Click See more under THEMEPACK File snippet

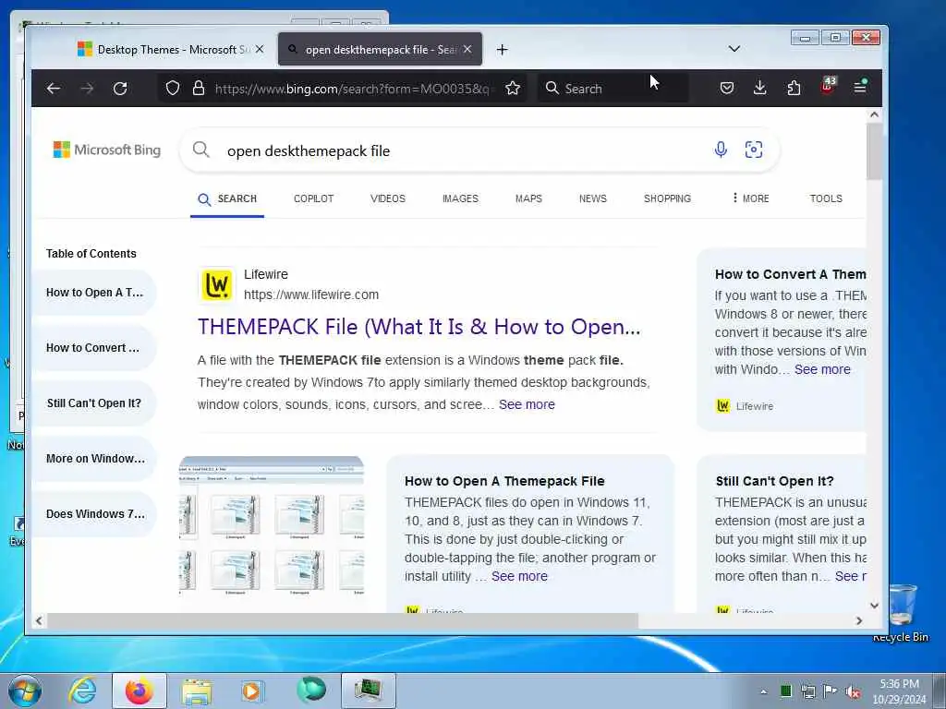[527, 404]
